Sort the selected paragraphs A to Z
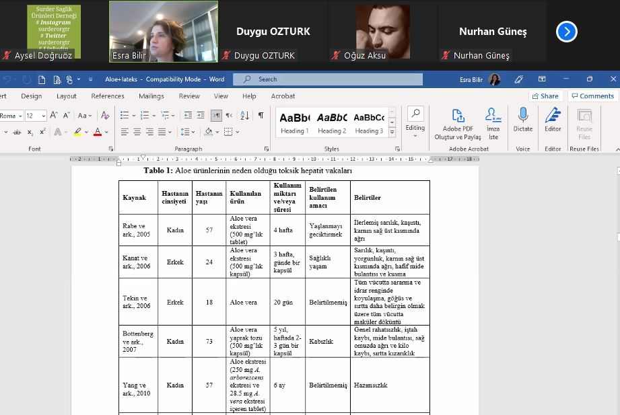Screen dimensions: 620x415 click(244, 116)
